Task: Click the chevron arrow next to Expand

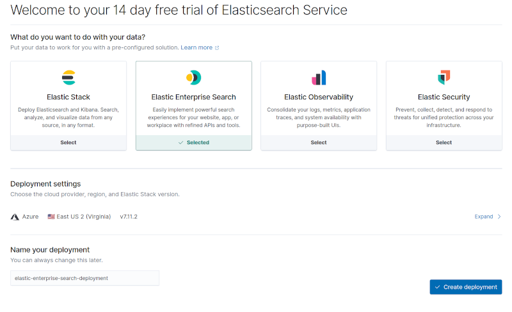Action: coord(499,217)
